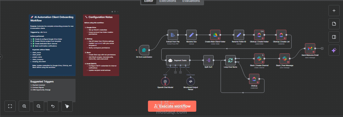Open the ClickUp | Create Folder node
343x117 pixels.
[259, 35]
